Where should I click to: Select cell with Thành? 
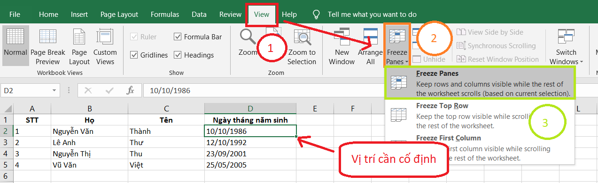166,131
